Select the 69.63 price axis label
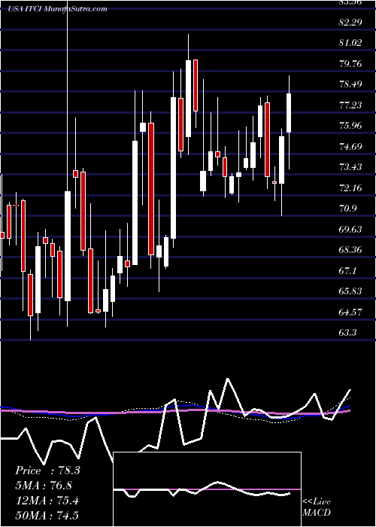Screen dimensions: 376x527 pyautogui.click(x=351, y=229)
